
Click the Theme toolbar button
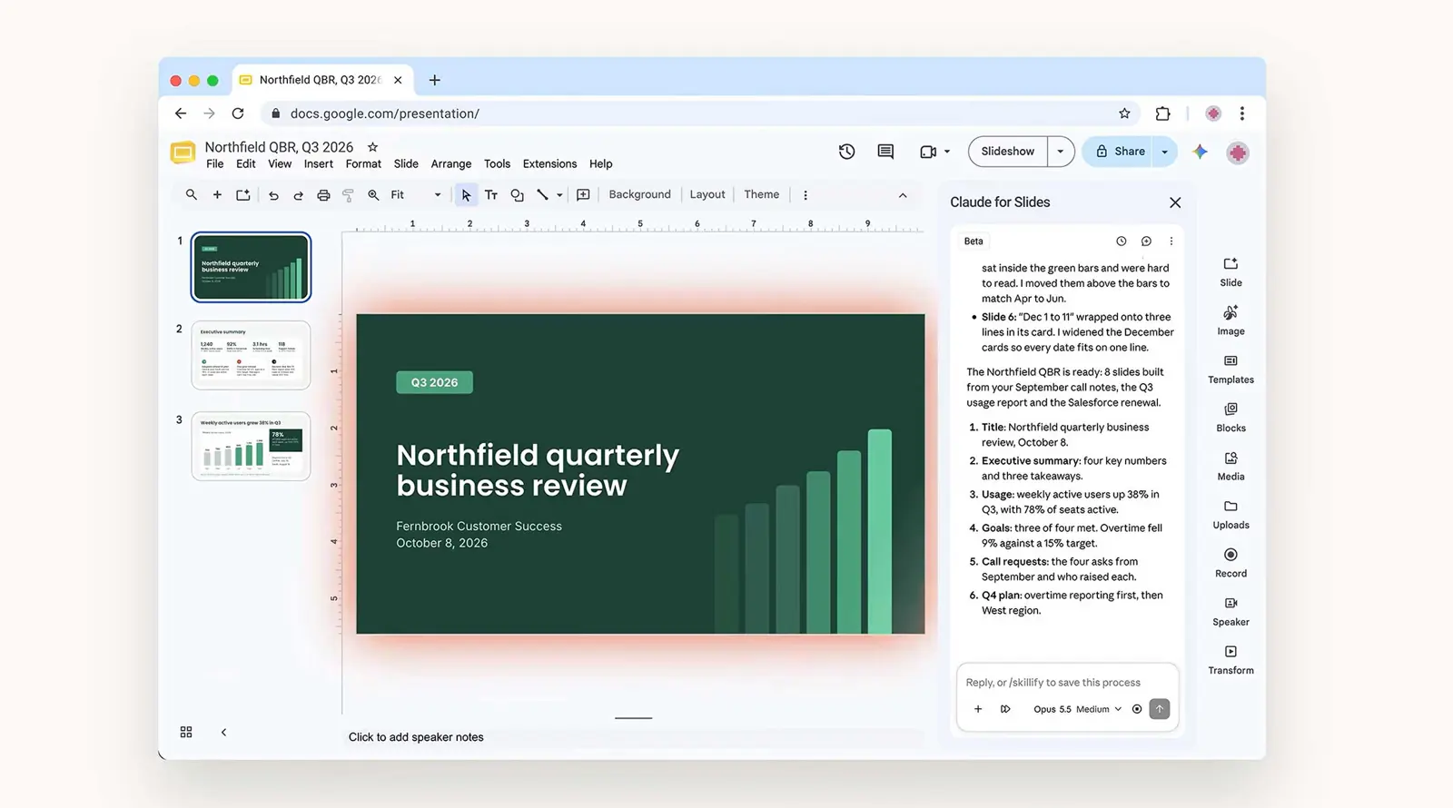coord(761,195)
